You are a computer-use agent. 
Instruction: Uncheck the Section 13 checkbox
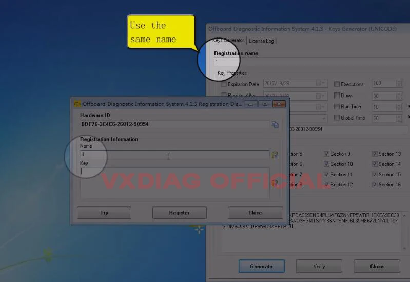pyautogui.click(x=375, y=154)
